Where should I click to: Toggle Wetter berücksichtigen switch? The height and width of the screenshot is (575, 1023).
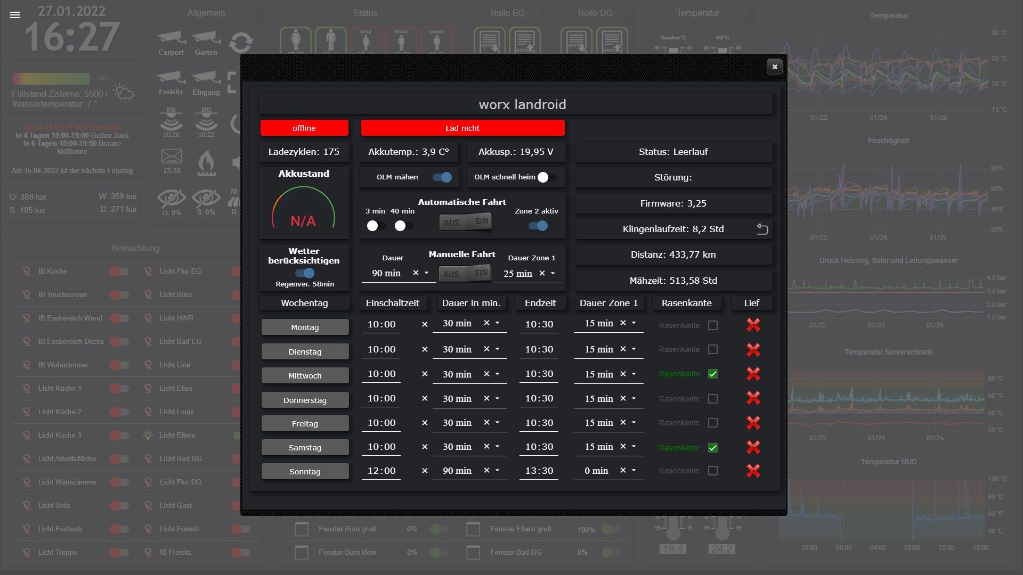(305, 273)
